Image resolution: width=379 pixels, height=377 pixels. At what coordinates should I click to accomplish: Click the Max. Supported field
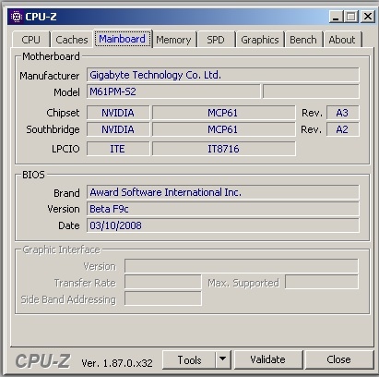(322, 282)
